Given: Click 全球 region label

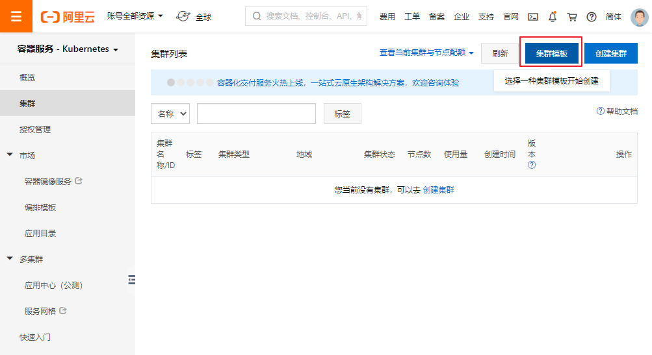Looking at the screenshot, I should coord(203,17).
